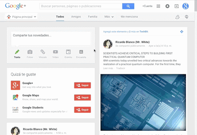
Task: Click the Google+ logo
Action: pos(15,6)
